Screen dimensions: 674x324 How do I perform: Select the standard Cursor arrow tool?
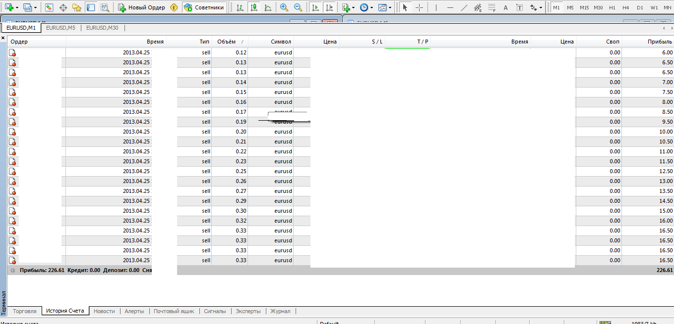point(405,7)
